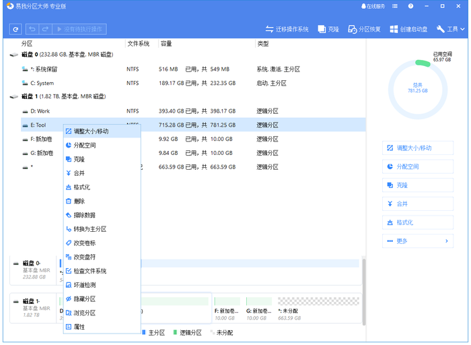The height and width of the screenshot is (345, 471).
Task: Select the 磁盘 1 row in the partition list
Action: click(188, 96)
